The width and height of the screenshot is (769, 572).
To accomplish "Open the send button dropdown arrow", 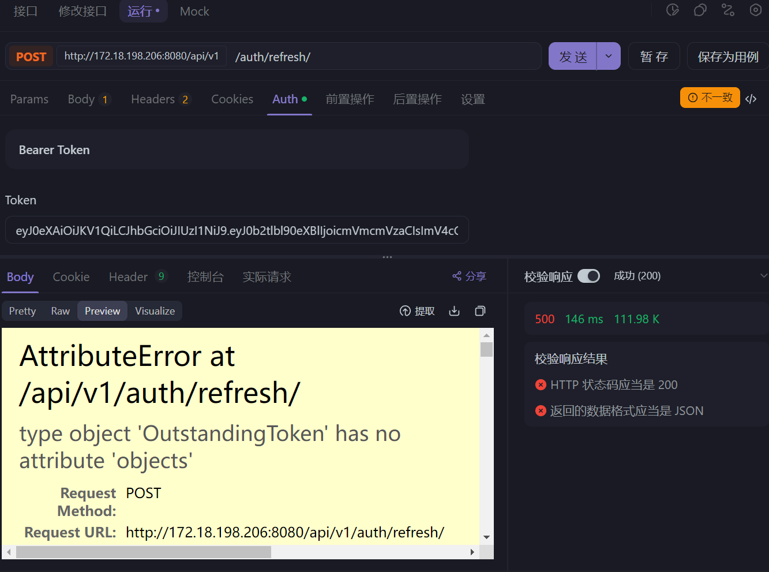I will tap(609, 56).
